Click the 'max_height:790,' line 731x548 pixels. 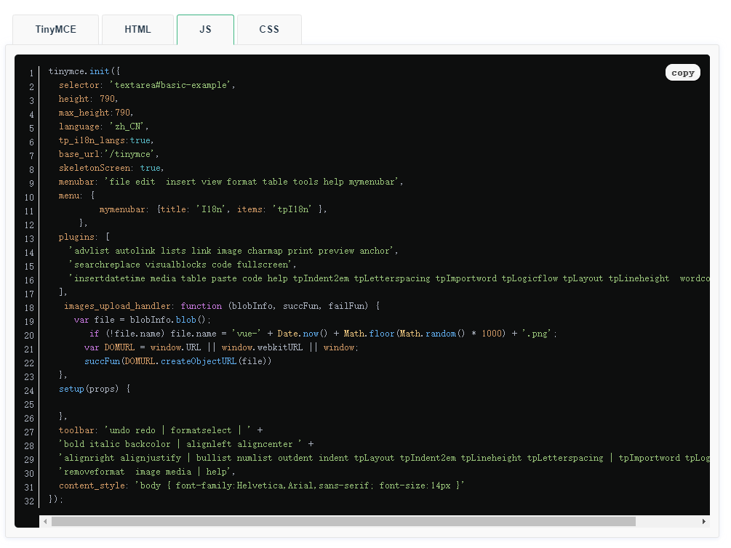[96, 113]
